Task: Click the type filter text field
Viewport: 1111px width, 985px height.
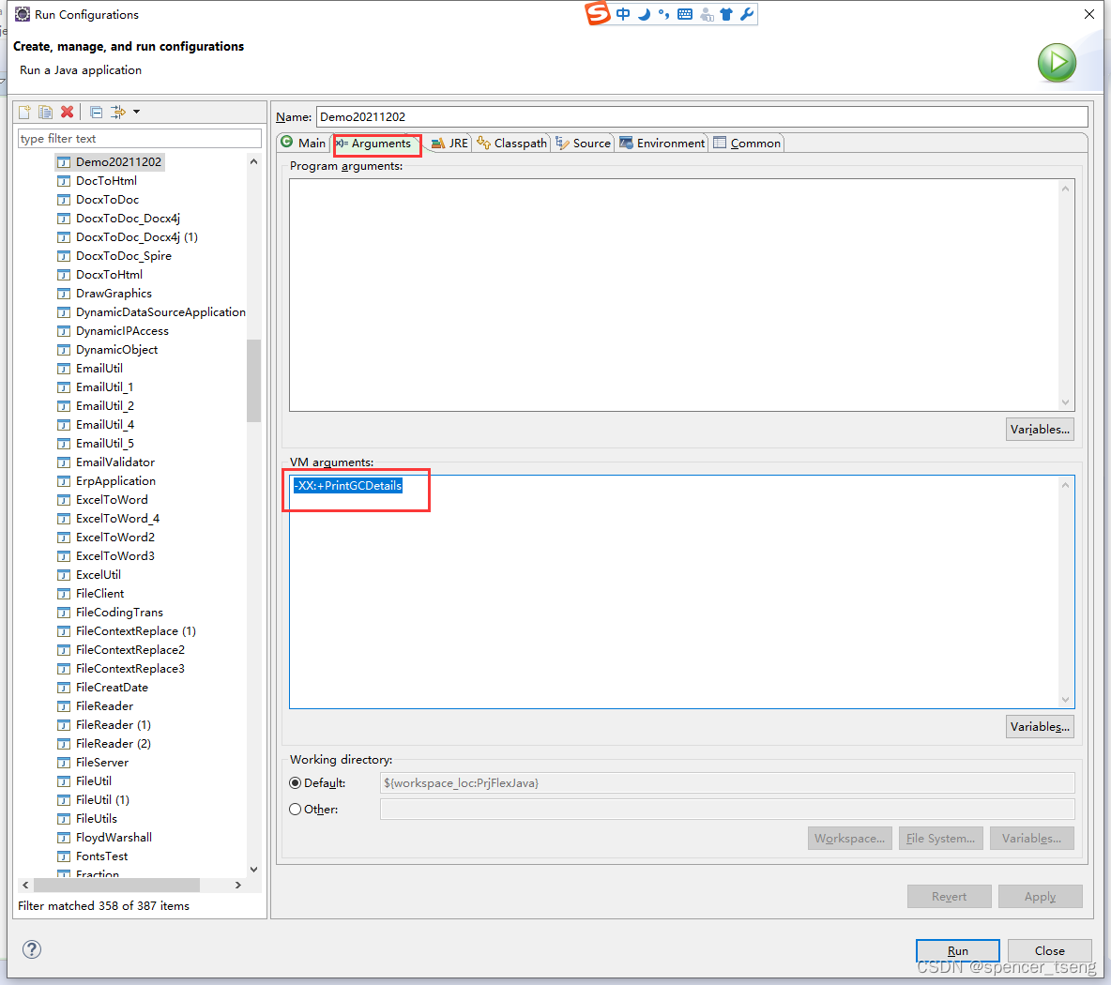Action: 139,138
